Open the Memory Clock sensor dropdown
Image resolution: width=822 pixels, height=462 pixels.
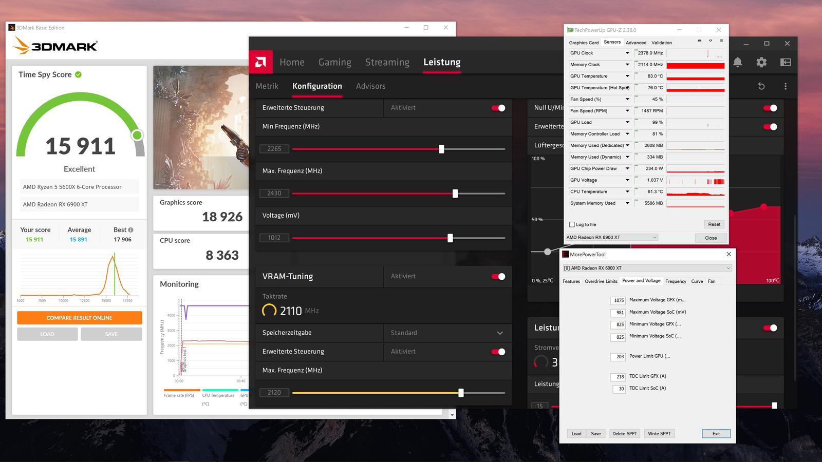point(627,65)
